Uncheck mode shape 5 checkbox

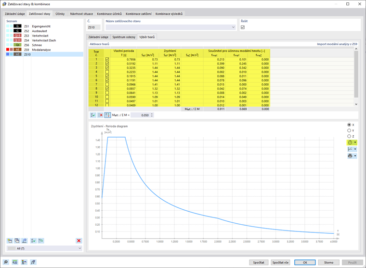point(107,76)
